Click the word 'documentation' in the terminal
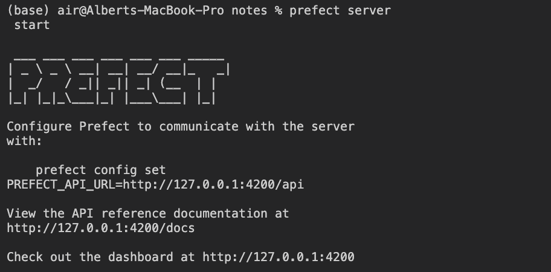This screenshot has width=551, height=272. click(221, 213)
